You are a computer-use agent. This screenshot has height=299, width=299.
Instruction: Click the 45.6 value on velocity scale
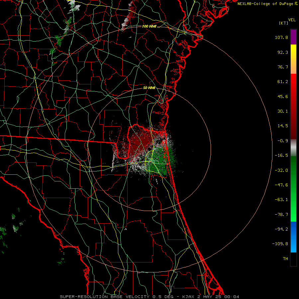tap(283, 96)
